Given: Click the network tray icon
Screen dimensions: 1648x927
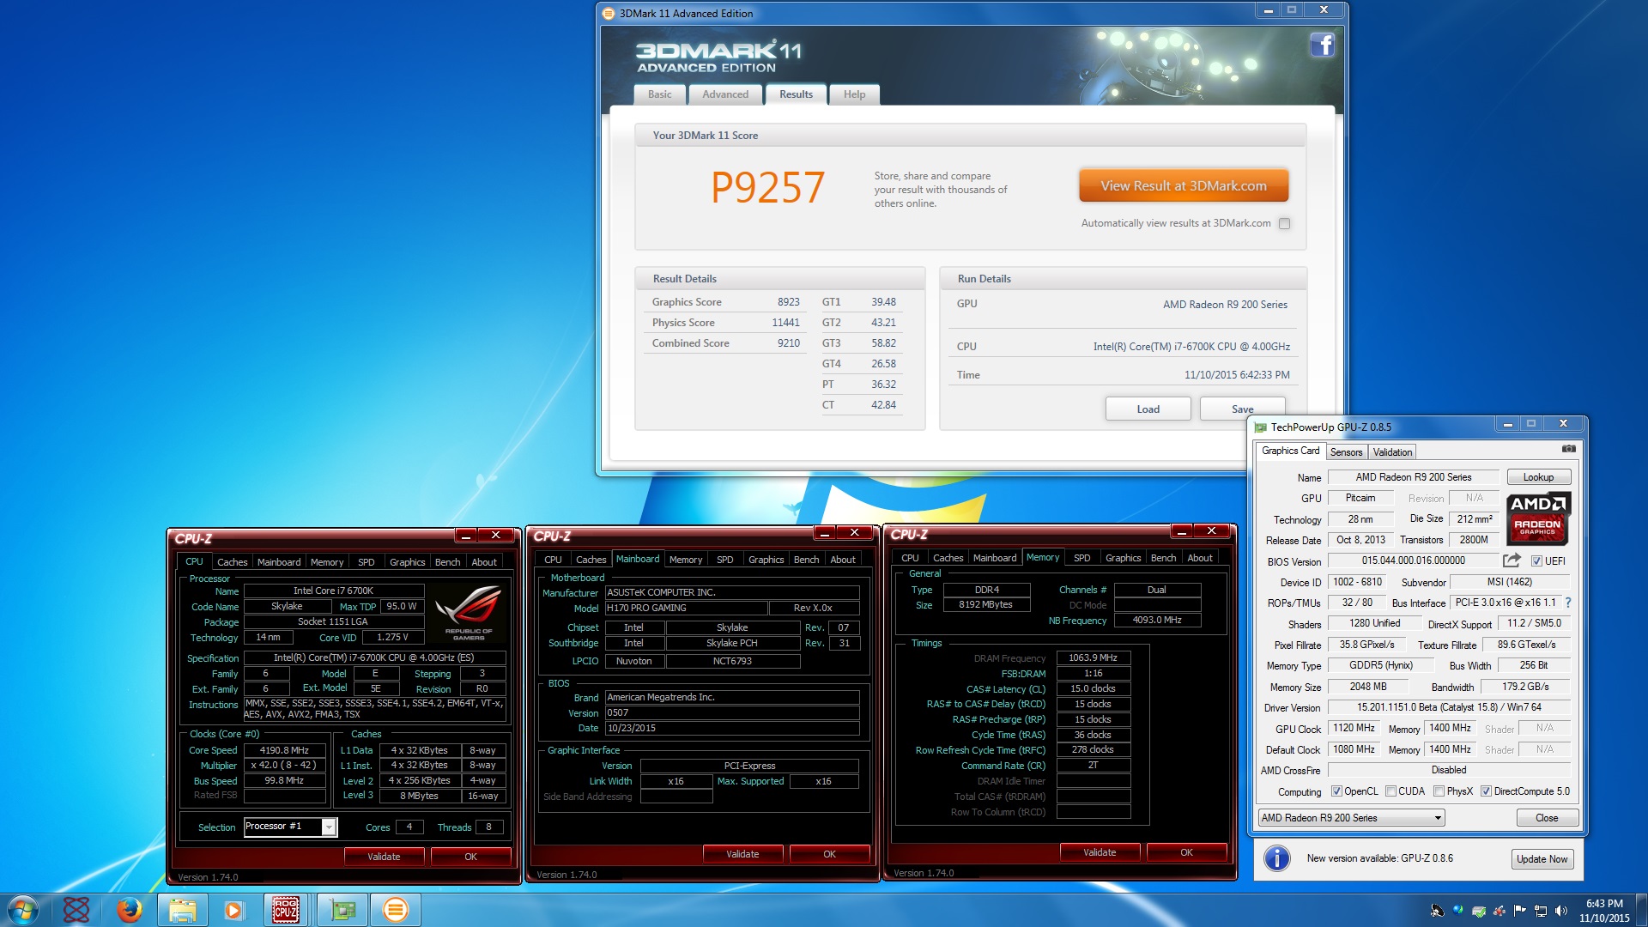Looking at the screenshot, I should (x=1540, y=911).
